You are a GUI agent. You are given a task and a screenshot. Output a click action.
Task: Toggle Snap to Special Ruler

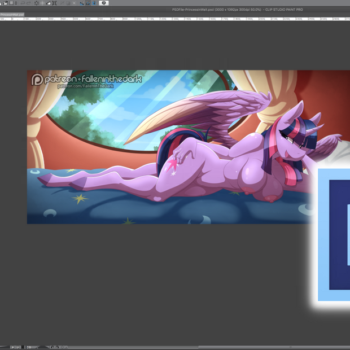pos(88,3)
